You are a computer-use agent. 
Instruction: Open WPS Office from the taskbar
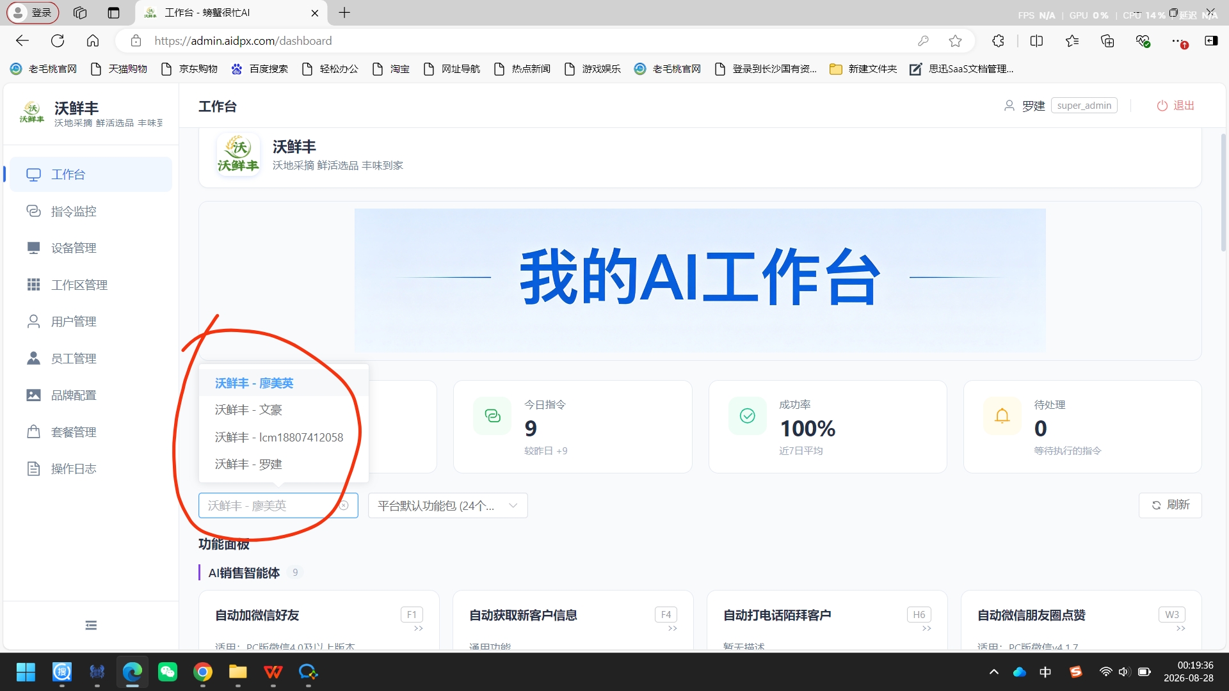tap(273, 672)
